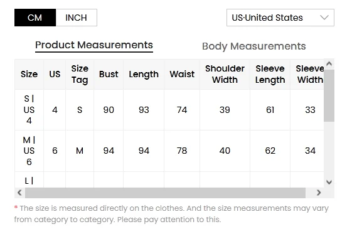Click the scroll right arrow under the table
This screenshot has width=357, height=234.
tap(319, 193)
